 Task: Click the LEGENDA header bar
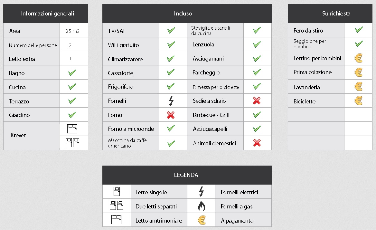click(187, 175)
